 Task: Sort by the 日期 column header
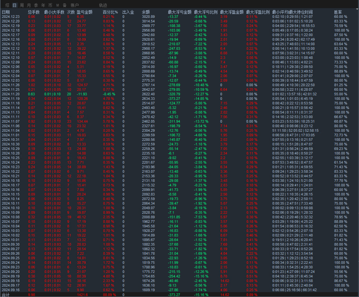click(6, 12)
